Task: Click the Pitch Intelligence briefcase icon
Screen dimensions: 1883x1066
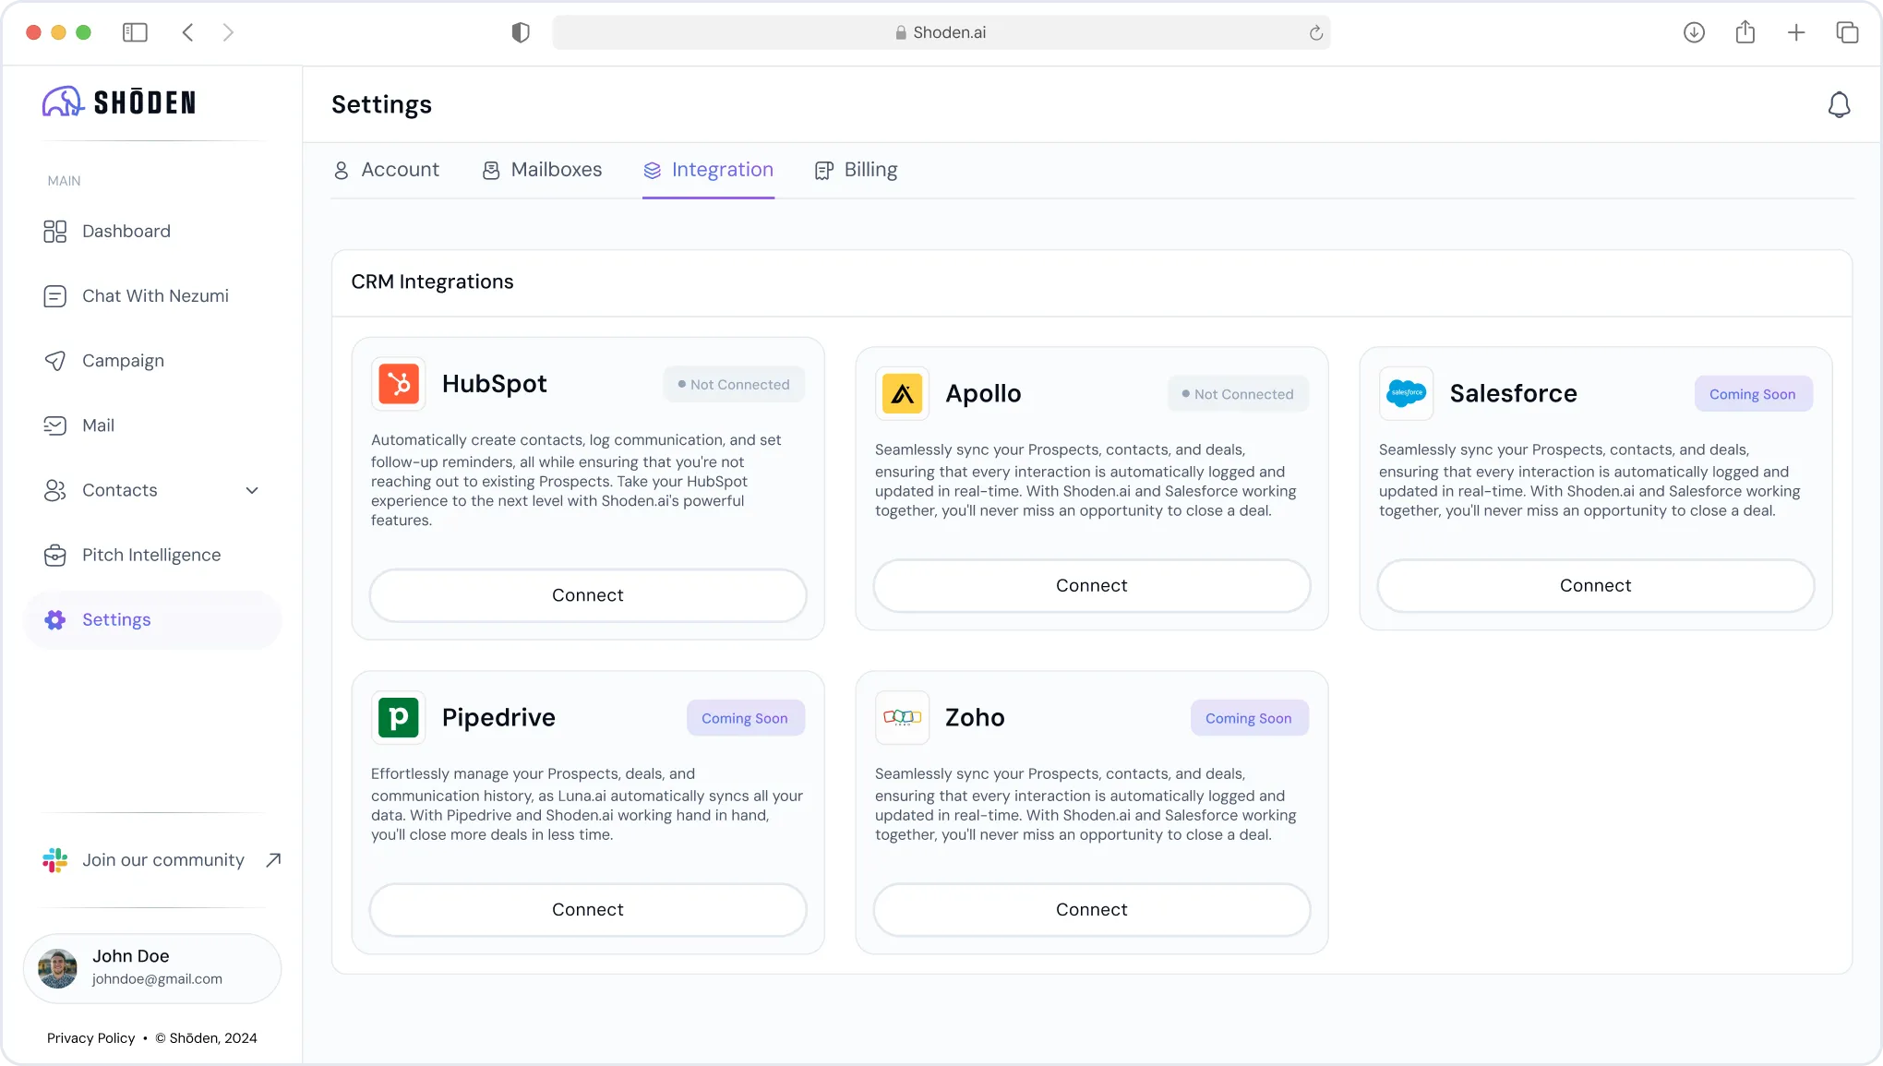Action: coord(55,555)
